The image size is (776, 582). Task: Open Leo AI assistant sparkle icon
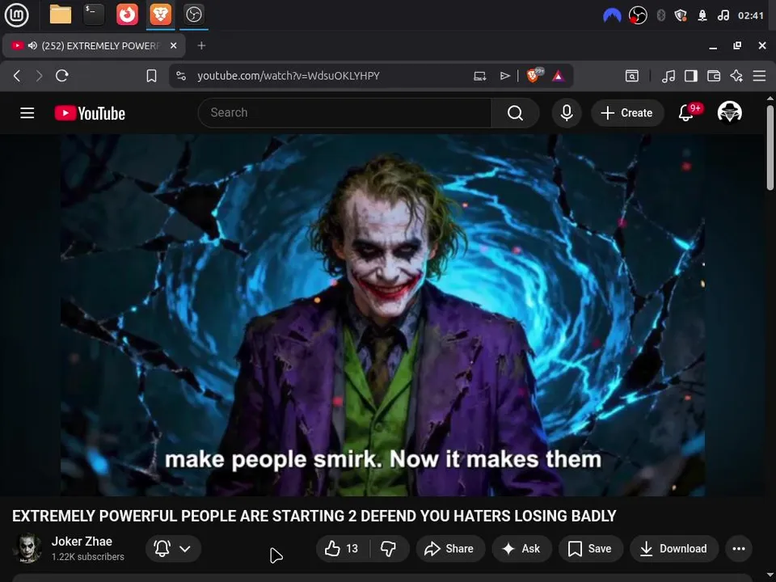736,76
